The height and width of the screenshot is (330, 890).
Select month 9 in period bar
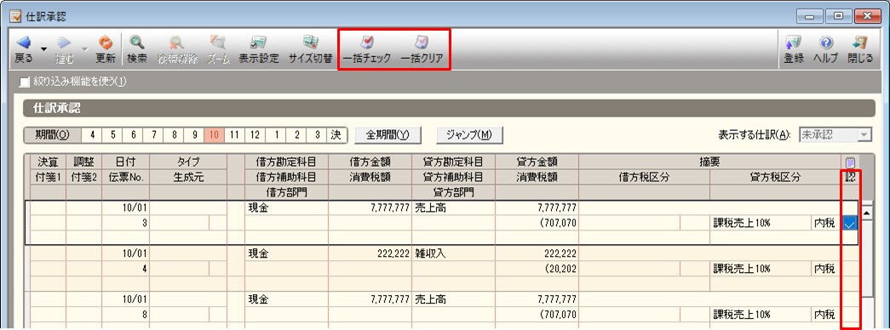point(194,135)
